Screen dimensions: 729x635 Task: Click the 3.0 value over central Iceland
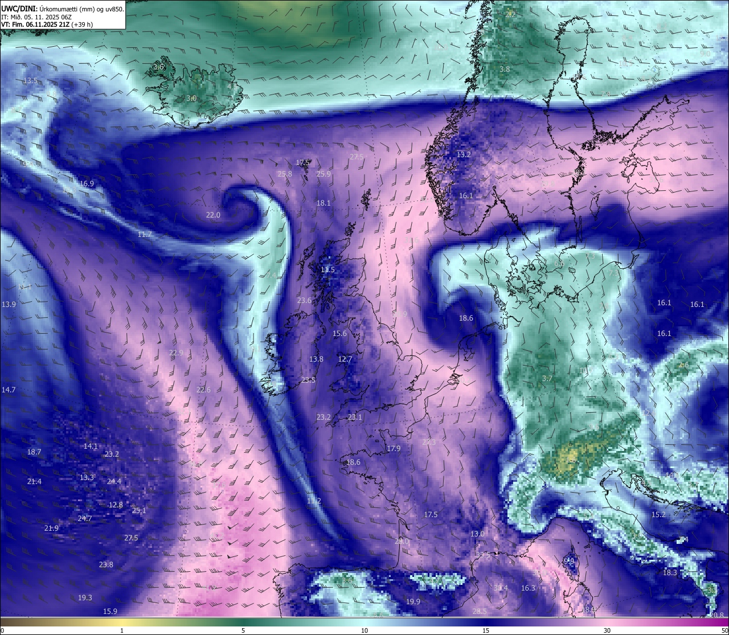(x=191, y=99)
